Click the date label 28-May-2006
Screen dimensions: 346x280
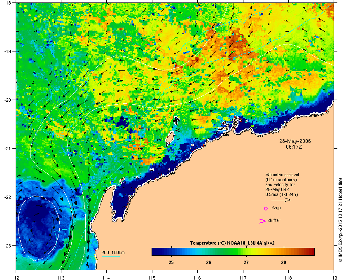295,141
